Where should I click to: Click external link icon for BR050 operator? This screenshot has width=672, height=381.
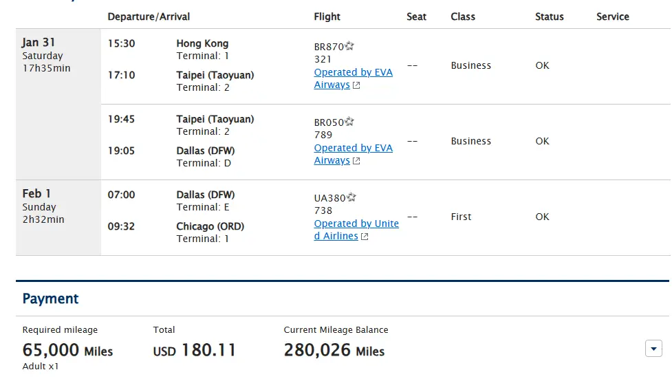pyautogui.click(x=356, y=161)
